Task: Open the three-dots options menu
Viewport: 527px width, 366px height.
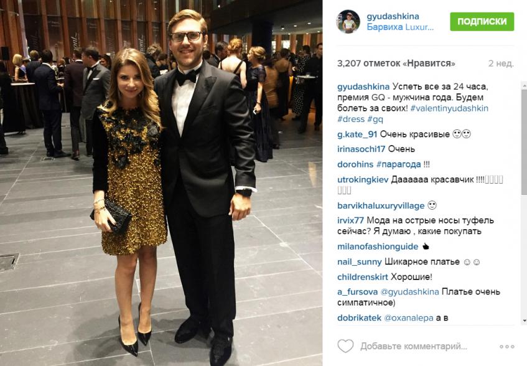Action: coord(507,347)
